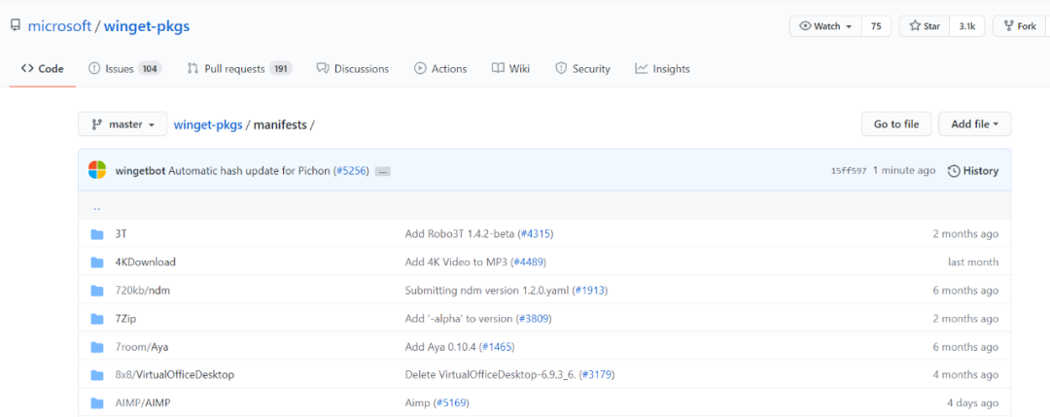Switch to the Wiki tab
The width and height of the screenshot is (1050, 417).
pos(511,68)
